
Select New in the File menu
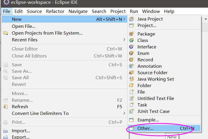[x=65, y=19]
